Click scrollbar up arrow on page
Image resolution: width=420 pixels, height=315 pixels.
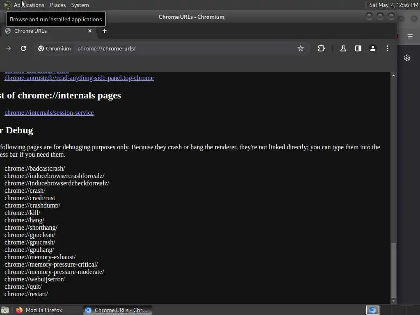(393, 76)
